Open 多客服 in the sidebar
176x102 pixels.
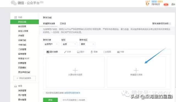tap(21, 35)
